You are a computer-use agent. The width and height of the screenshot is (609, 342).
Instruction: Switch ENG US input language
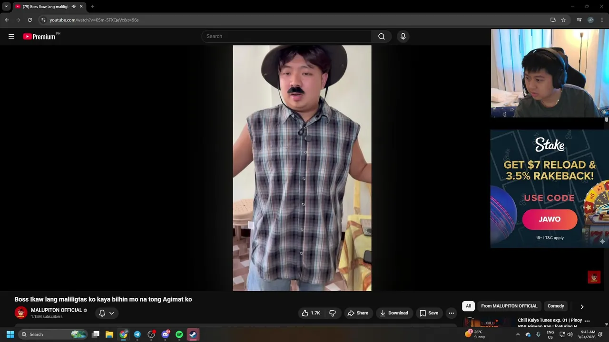550,334
